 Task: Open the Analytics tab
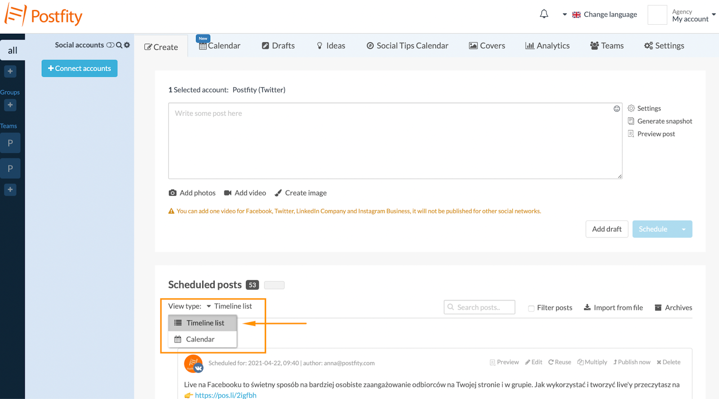[x=547, y=45]
